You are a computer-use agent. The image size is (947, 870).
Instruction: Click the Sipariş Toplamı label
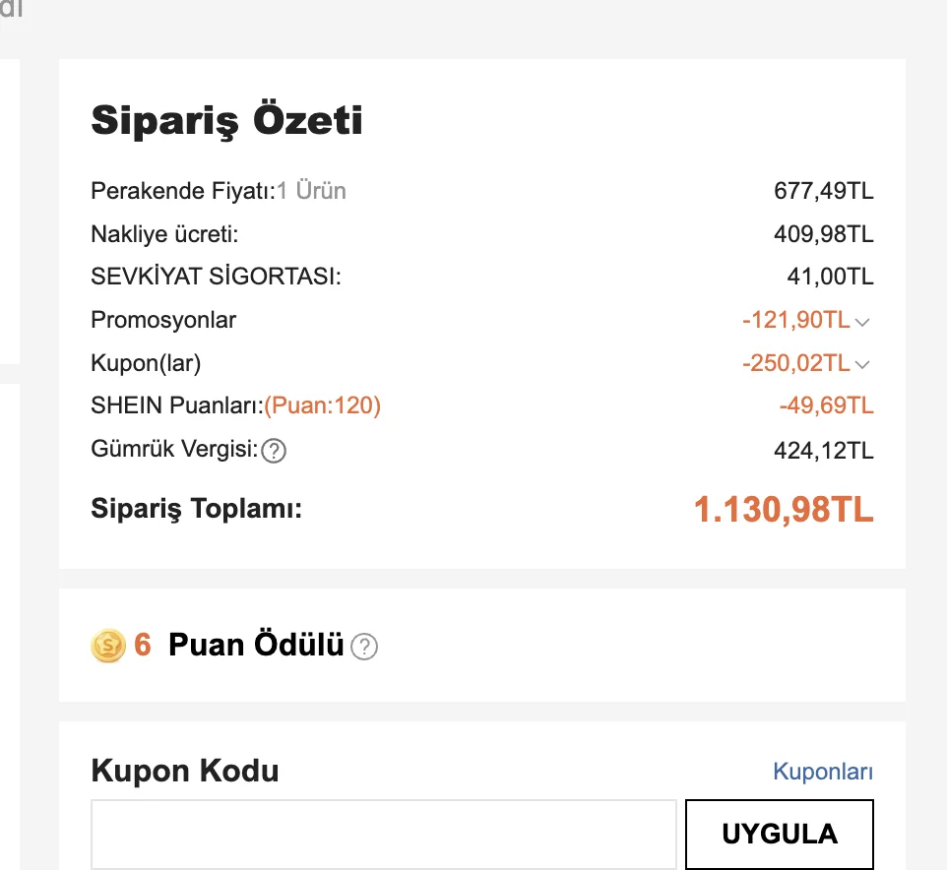[196, 509]
